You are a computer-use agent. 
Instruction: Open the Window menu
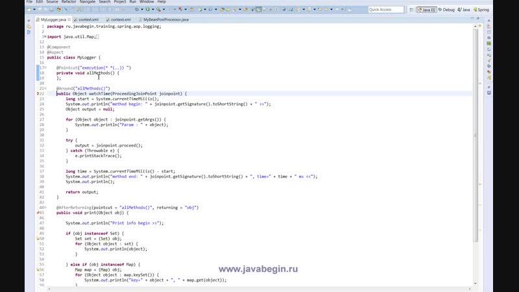tap(147, 2)
